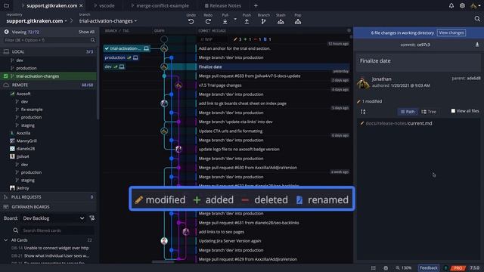Viewport: 484px width, 272px height.
Task: Click the Undo toolbar icon
Action: (x=191, y=22)
